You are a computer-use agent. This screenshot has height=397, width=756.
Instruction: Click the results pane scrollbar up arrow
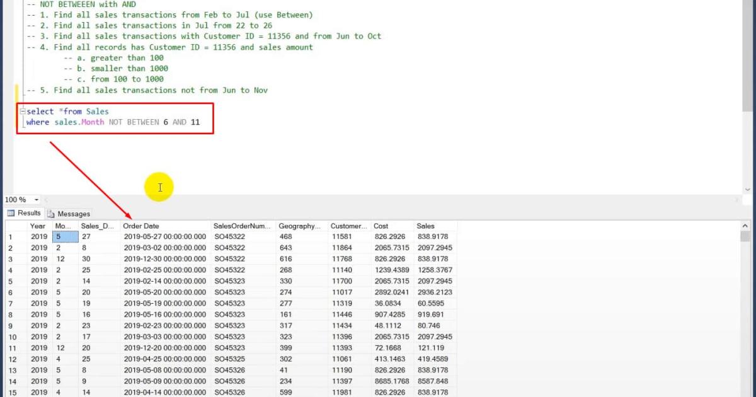[x=744, y=225]
